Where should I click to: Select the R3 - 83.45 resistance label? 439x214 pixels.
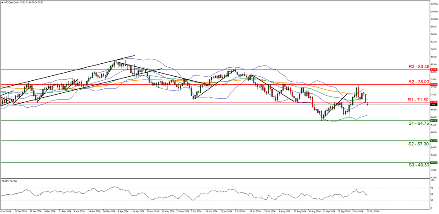point(419,66)
